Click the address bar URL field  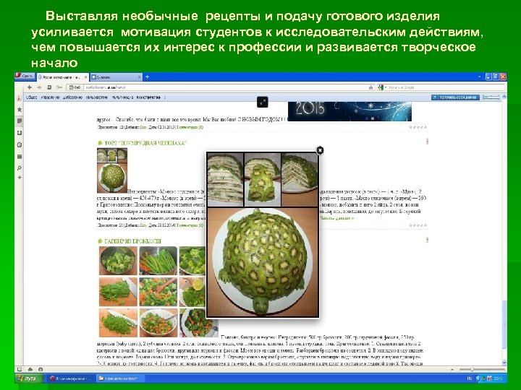click(226, 87)
